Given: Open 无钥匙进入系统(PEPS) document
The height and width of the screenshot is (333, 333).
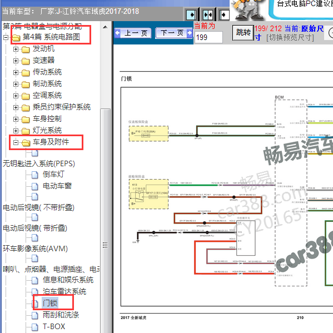Looking at the screenshot, I should coord(39,163).
